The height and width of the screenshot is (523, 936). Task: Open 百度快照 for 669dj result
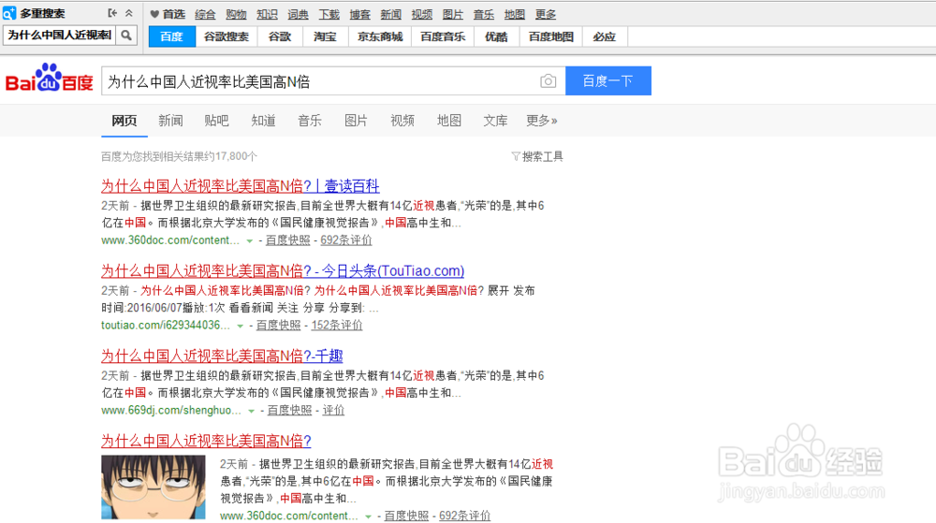coord(289,411)
